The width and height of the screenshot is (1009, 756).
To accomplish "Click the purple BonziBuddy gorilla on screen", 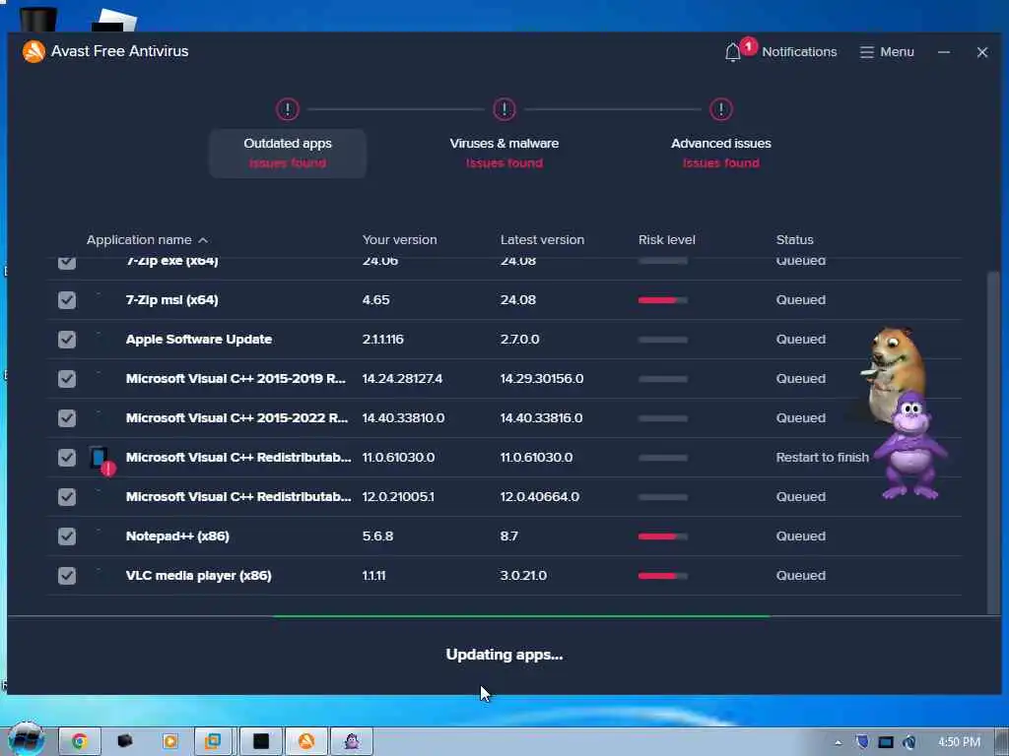I will click(909, 445).
